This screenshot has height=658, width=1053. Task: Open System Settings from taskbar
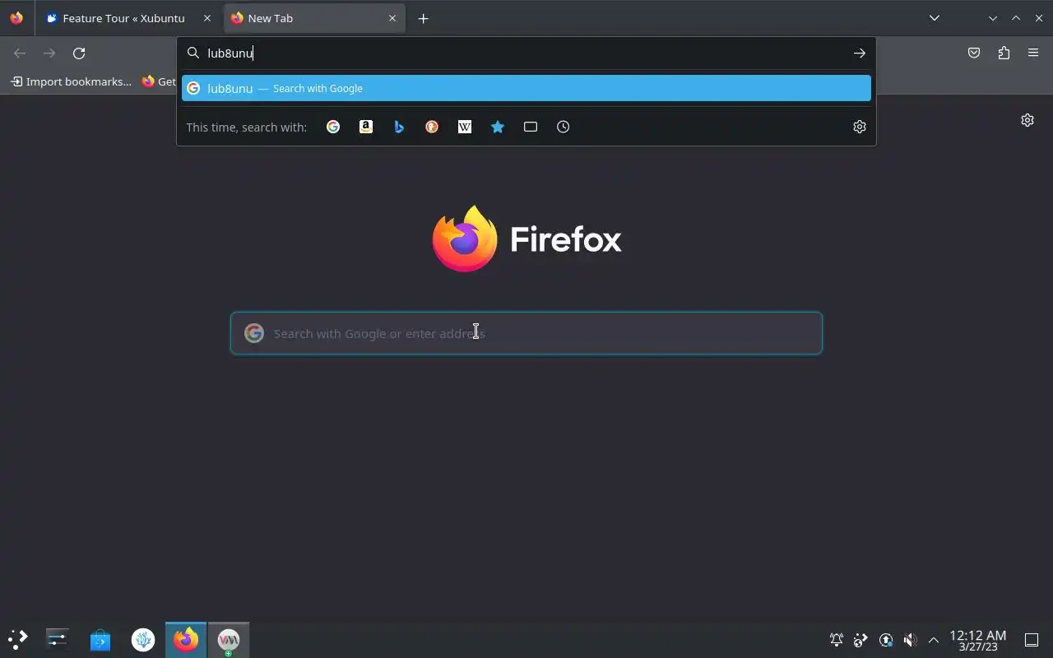(58, 639)
